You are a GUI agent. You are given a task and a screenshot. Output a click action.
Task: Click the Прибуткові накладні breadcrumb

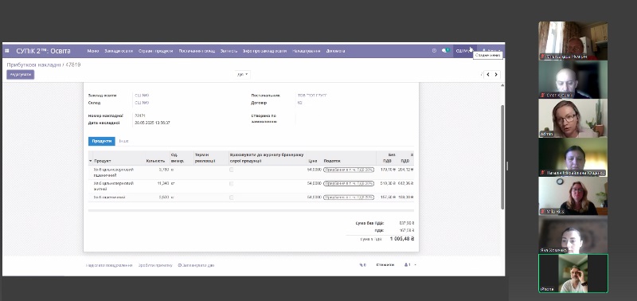[33, 64]
